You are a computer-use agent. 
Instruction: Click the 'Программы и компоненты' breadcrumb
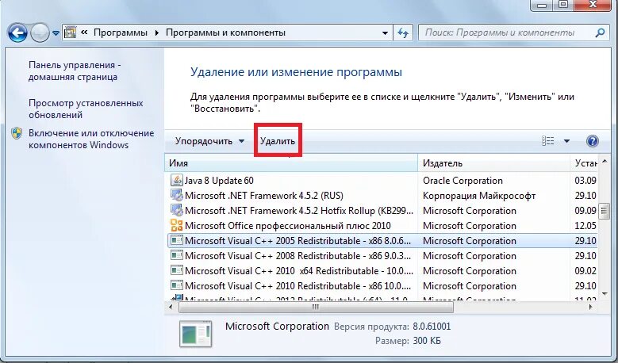pos(225,32)
